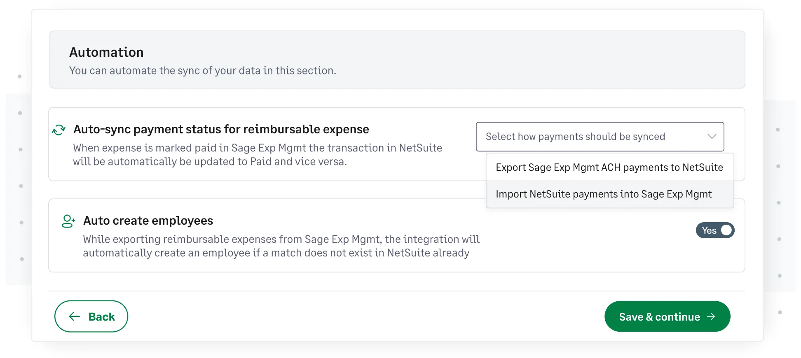
Task: Select Import NetSuite payments into Sage Exp Mgmt
Action: (604, 194)
